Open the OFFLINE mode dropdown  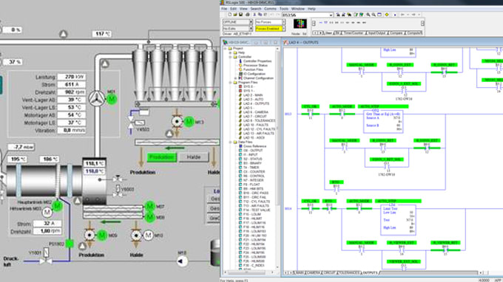[x=251, y=22]
